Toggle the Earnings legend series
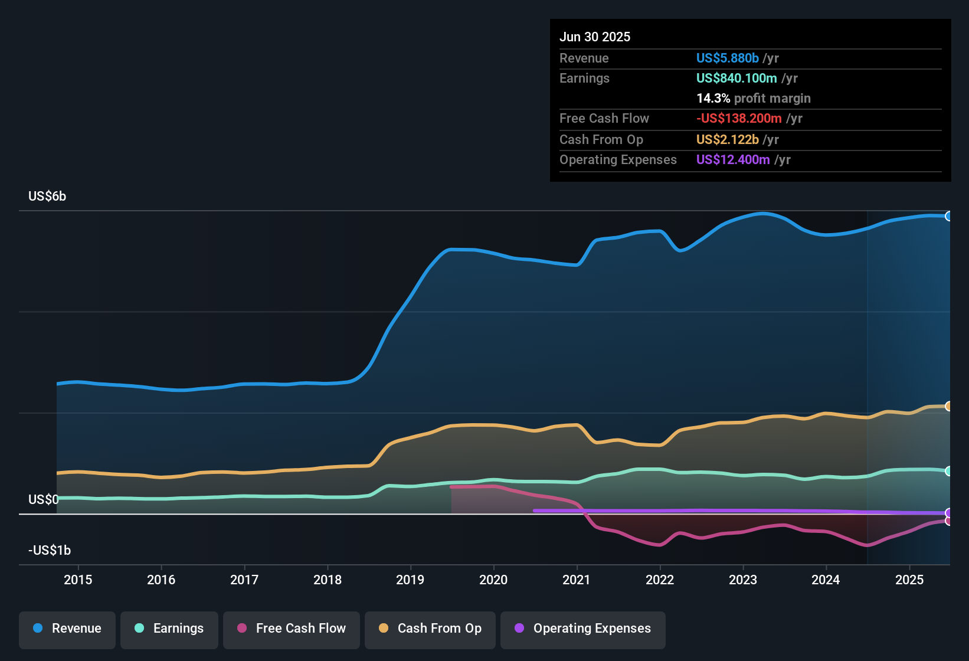The height and width of the screenshot is (661, 969). [169, 629]
